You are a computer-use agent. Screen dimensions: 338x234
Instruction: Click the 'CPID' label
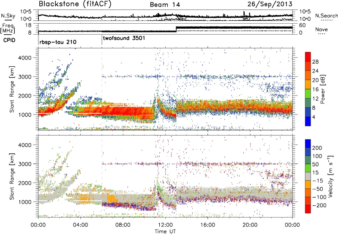[9, 40]
